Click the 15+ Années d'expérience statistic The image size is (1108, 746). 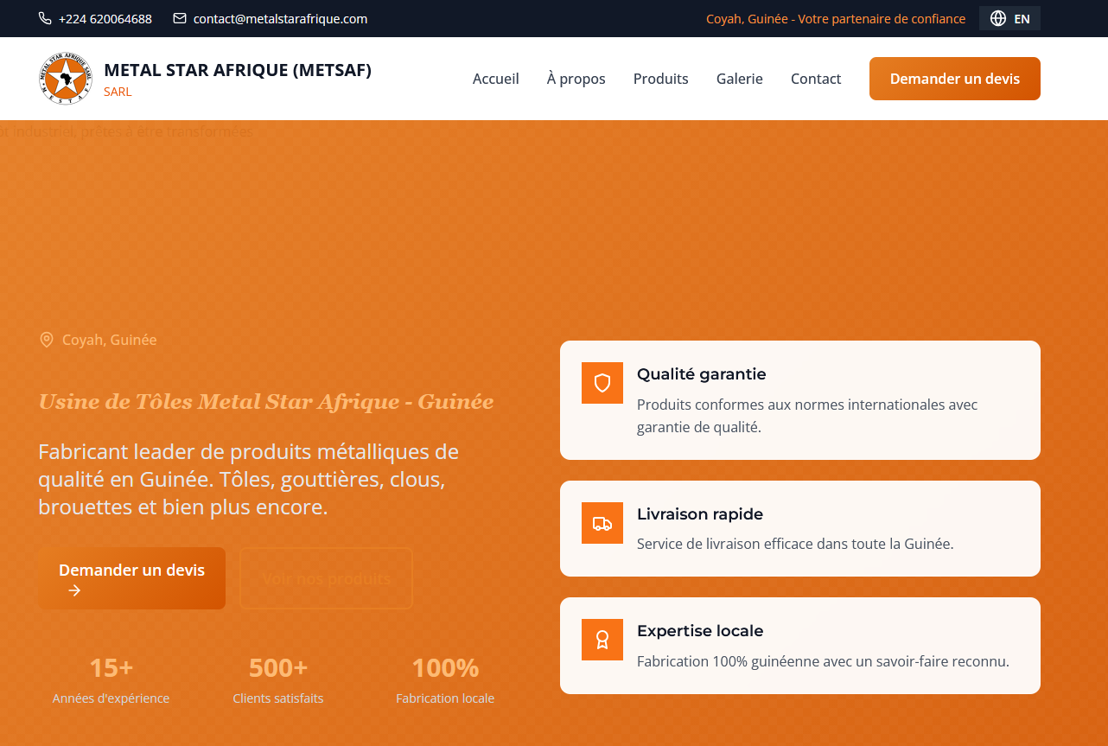coord(111,680)
